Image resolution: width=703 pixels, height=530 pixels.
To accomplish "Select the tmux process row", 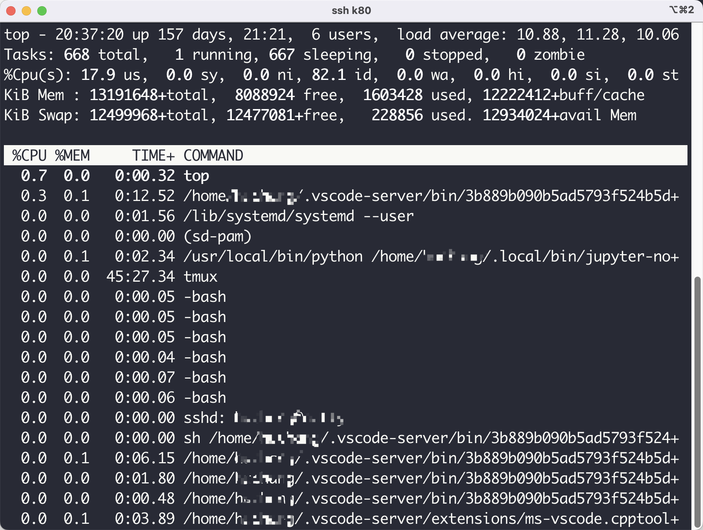I will (200, 277).
